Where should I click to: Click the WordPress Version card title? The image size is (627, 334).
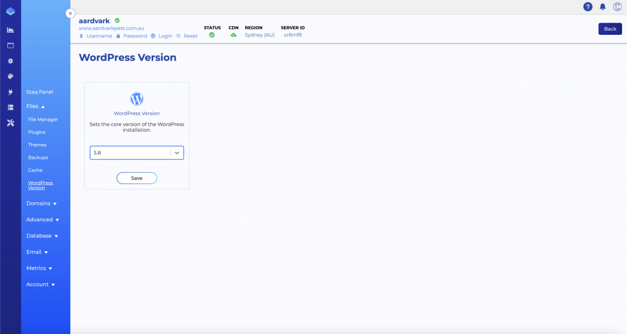(137, 113)
